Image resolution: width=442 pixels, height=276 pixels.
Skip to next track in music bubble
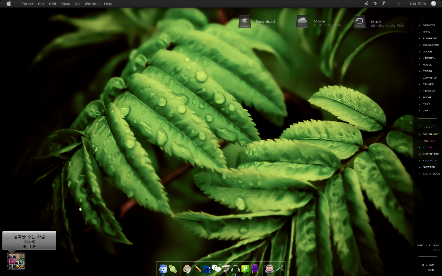[35, 247]
